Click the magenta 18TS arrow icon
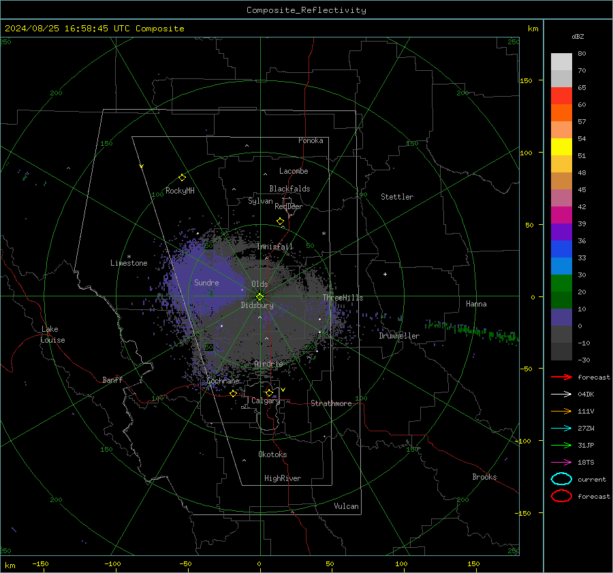 (x=561, y=463)
